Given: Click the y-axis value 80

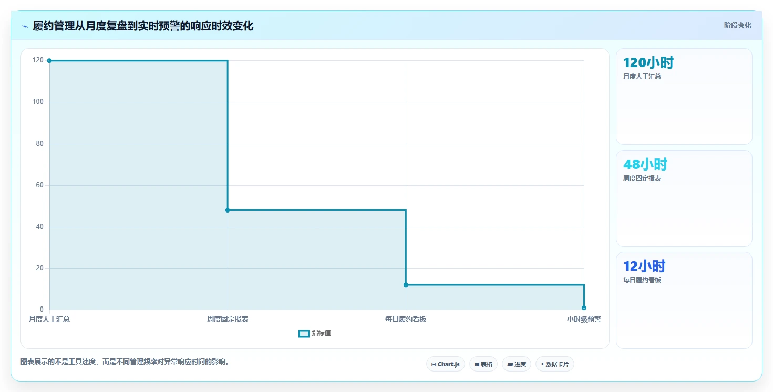Looking at the screenshot, I should (x=40, y=143).
